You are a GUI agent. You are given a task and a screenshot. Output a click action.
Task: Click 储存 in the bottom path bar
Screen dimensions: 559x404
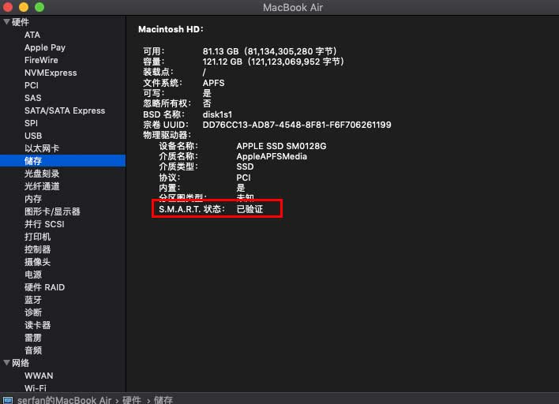coord(163,400)
